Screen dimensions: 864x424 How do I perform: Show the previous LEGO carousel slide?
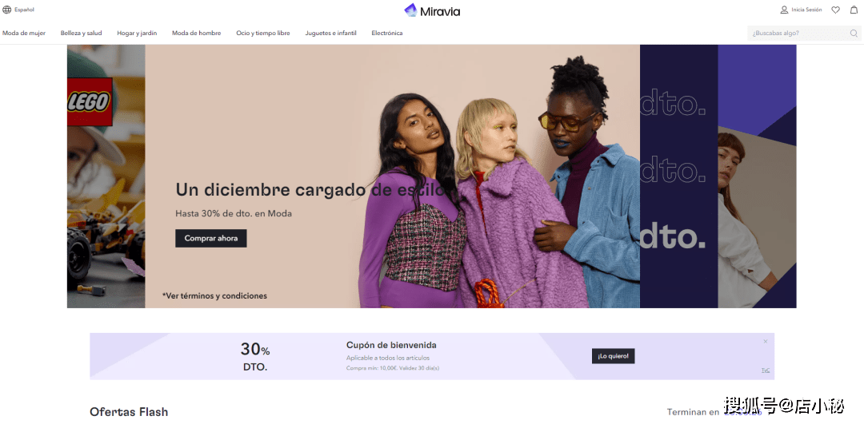(106, 176)
